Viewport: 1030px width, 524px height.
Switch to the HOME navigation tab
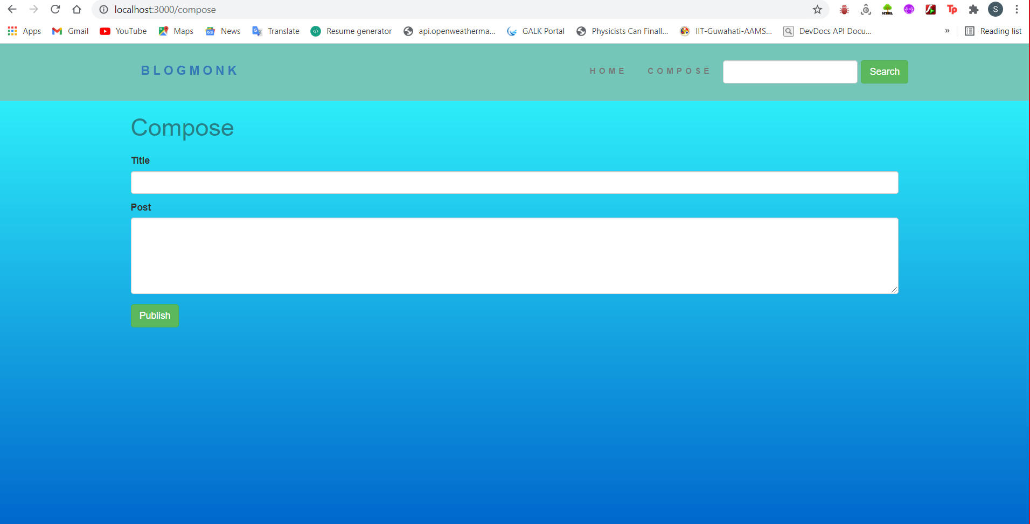[x=608, y=71]
